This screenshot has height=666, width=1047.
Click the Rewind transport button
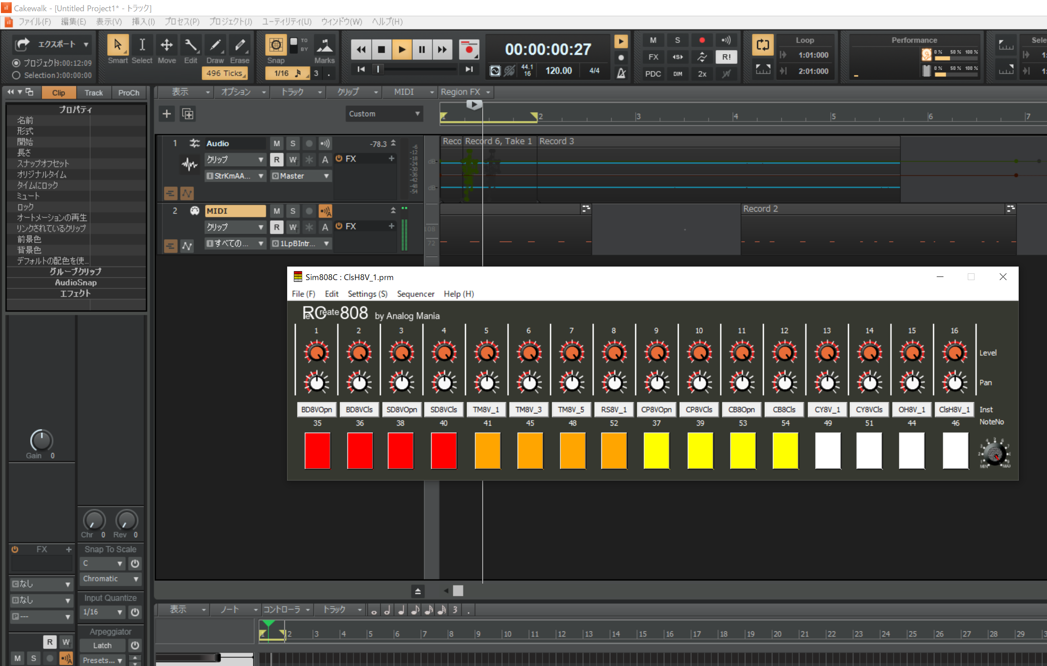[361, 50]
